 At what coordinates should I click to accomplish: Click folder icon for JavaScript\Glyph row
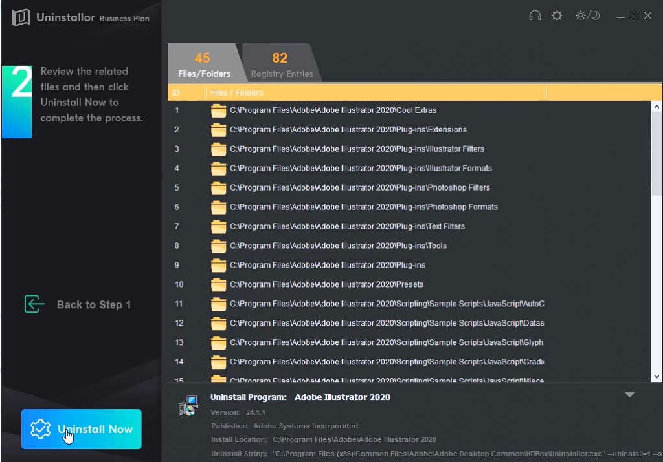pos(219,344)
